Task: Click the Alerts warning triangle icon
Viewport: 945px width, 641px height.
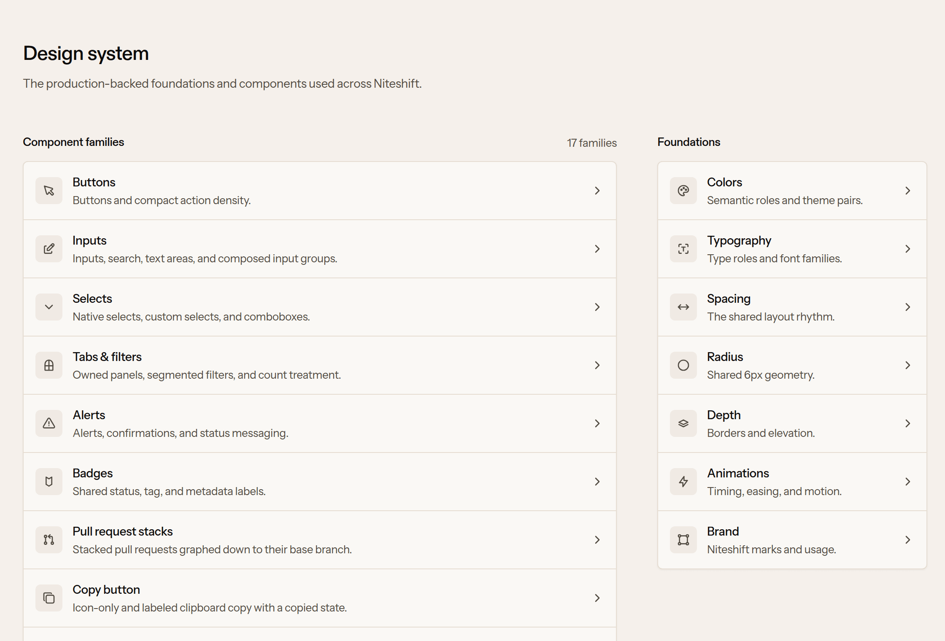Action: click(49, 423)
